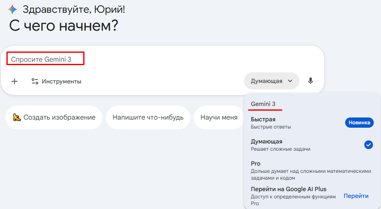Click the Напишите что-нибудь suggestion chip

[148, 117]
